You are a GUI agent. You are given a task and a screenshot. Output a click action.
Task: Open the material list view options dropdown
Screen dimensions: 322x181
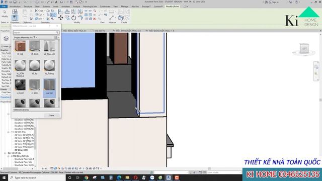click(57, 38)
